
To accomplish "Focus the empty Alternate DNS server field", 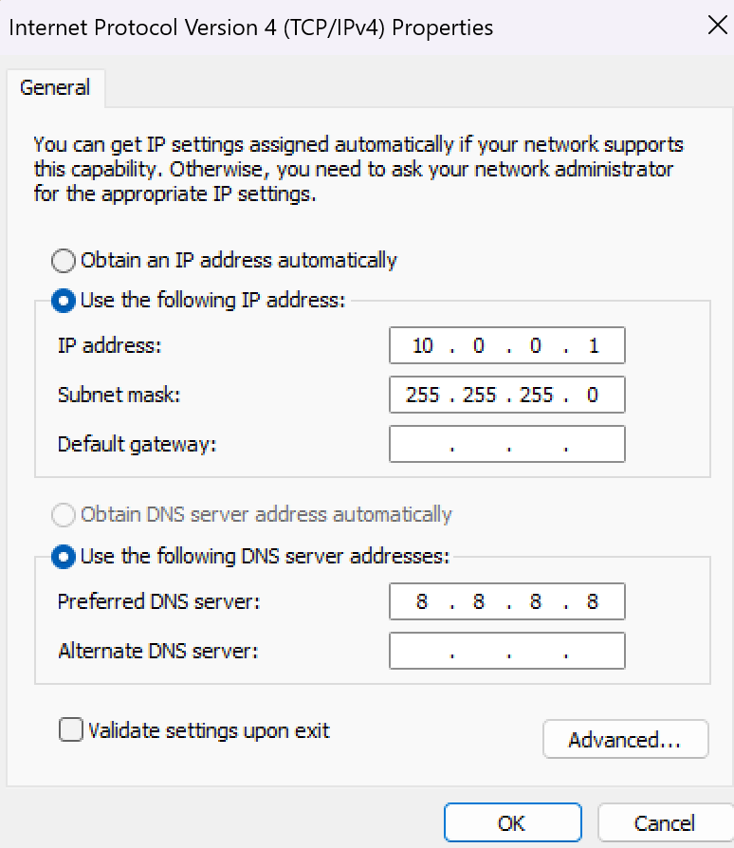I will tap(507, 651).
